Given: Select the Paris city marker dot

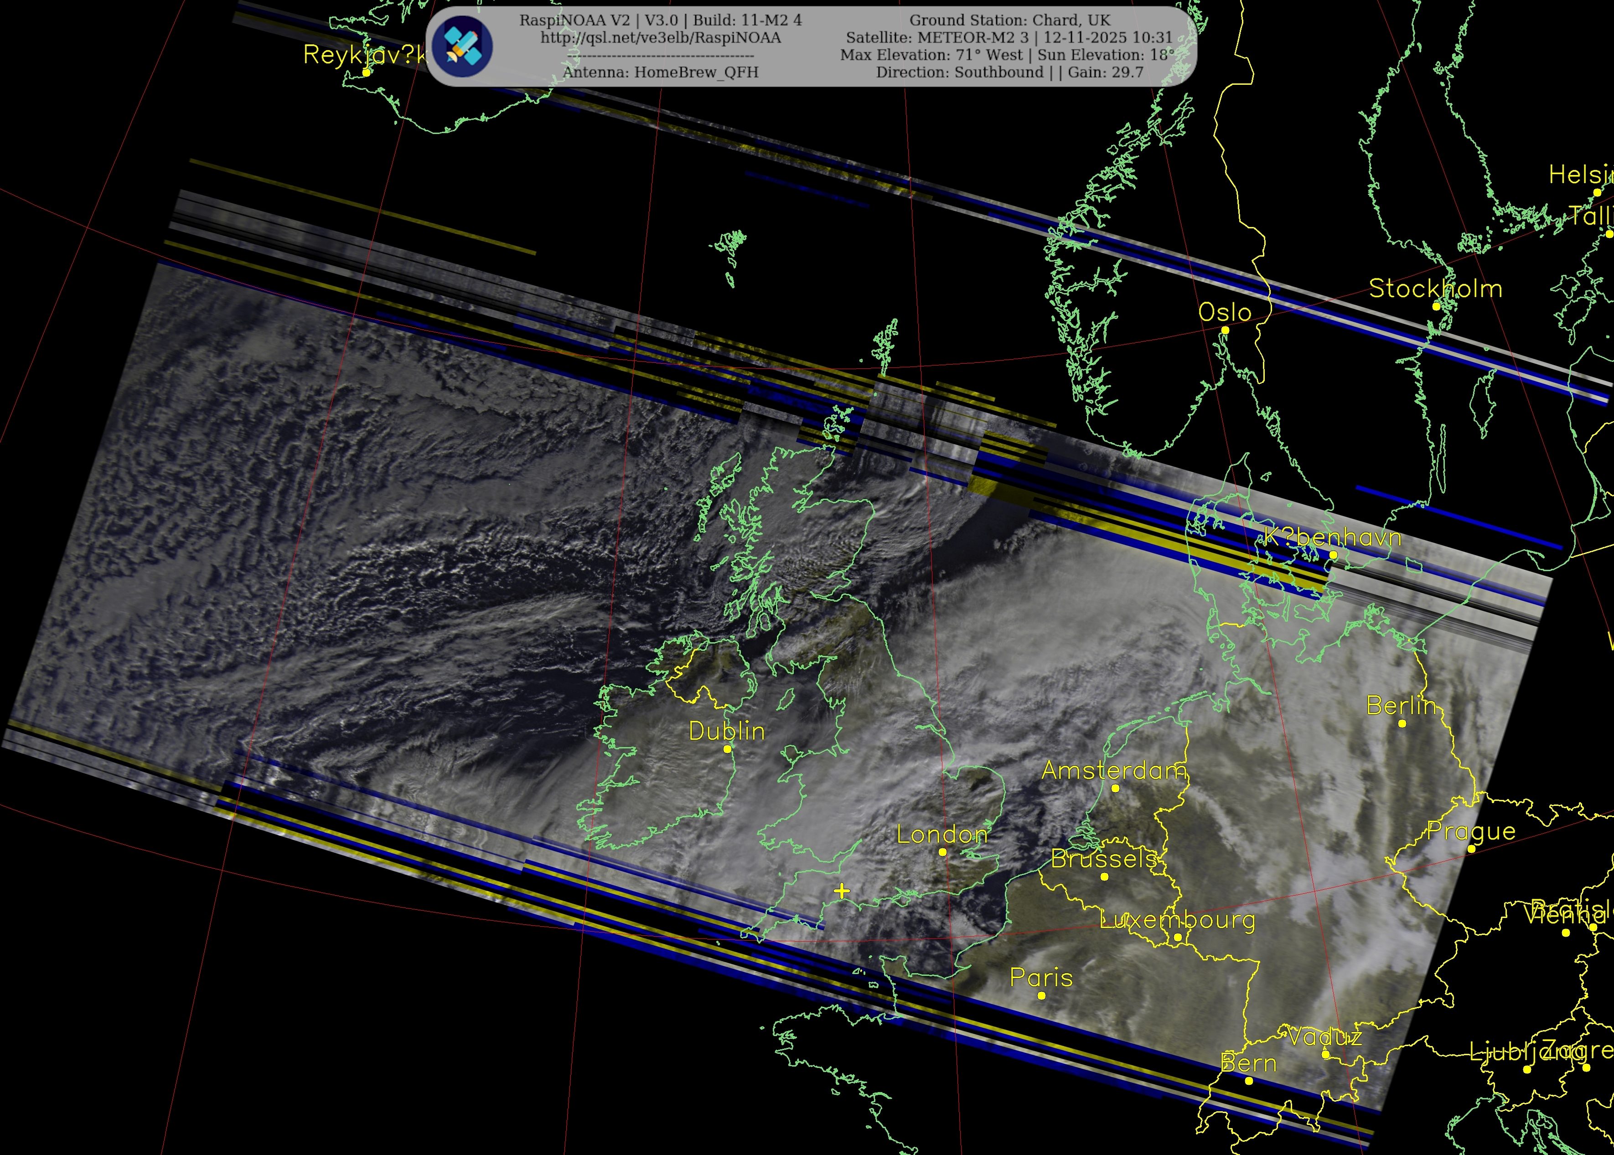Looking at the screenshot, I should tap(1041, 995).
